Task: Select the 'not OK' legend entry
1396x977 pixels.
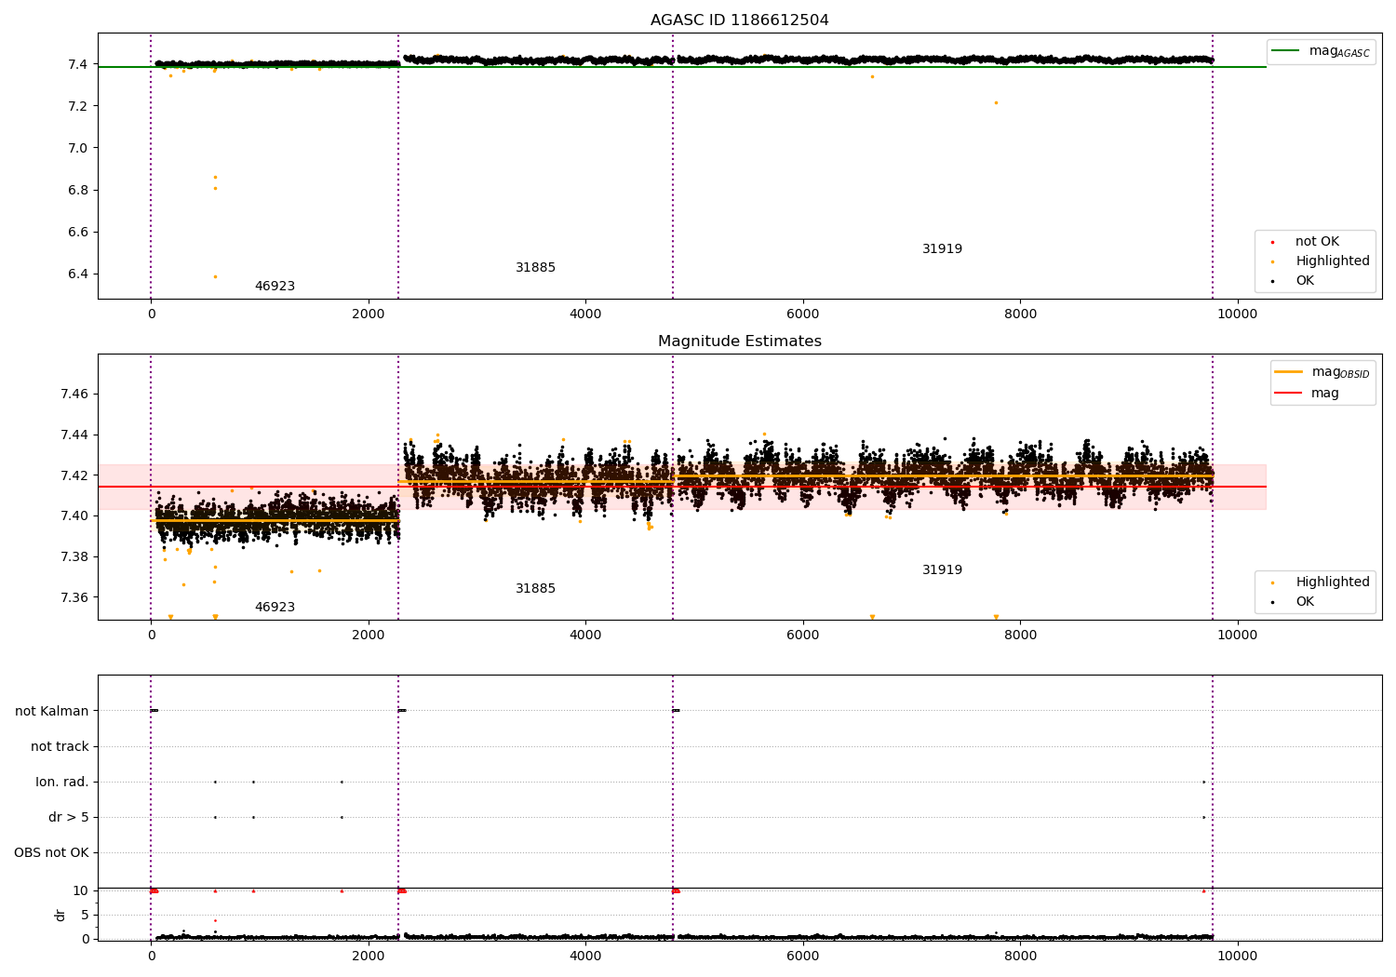Action: 1317,242
